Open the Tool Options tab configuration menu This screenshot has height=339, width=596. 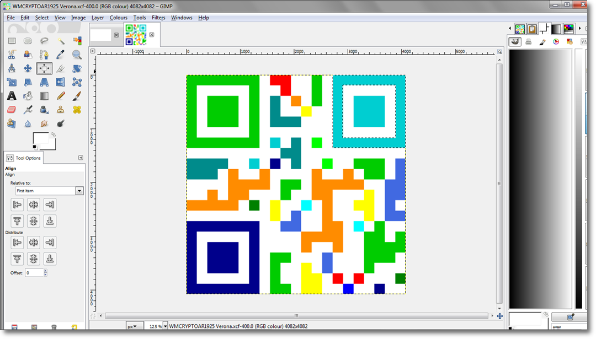81,158
